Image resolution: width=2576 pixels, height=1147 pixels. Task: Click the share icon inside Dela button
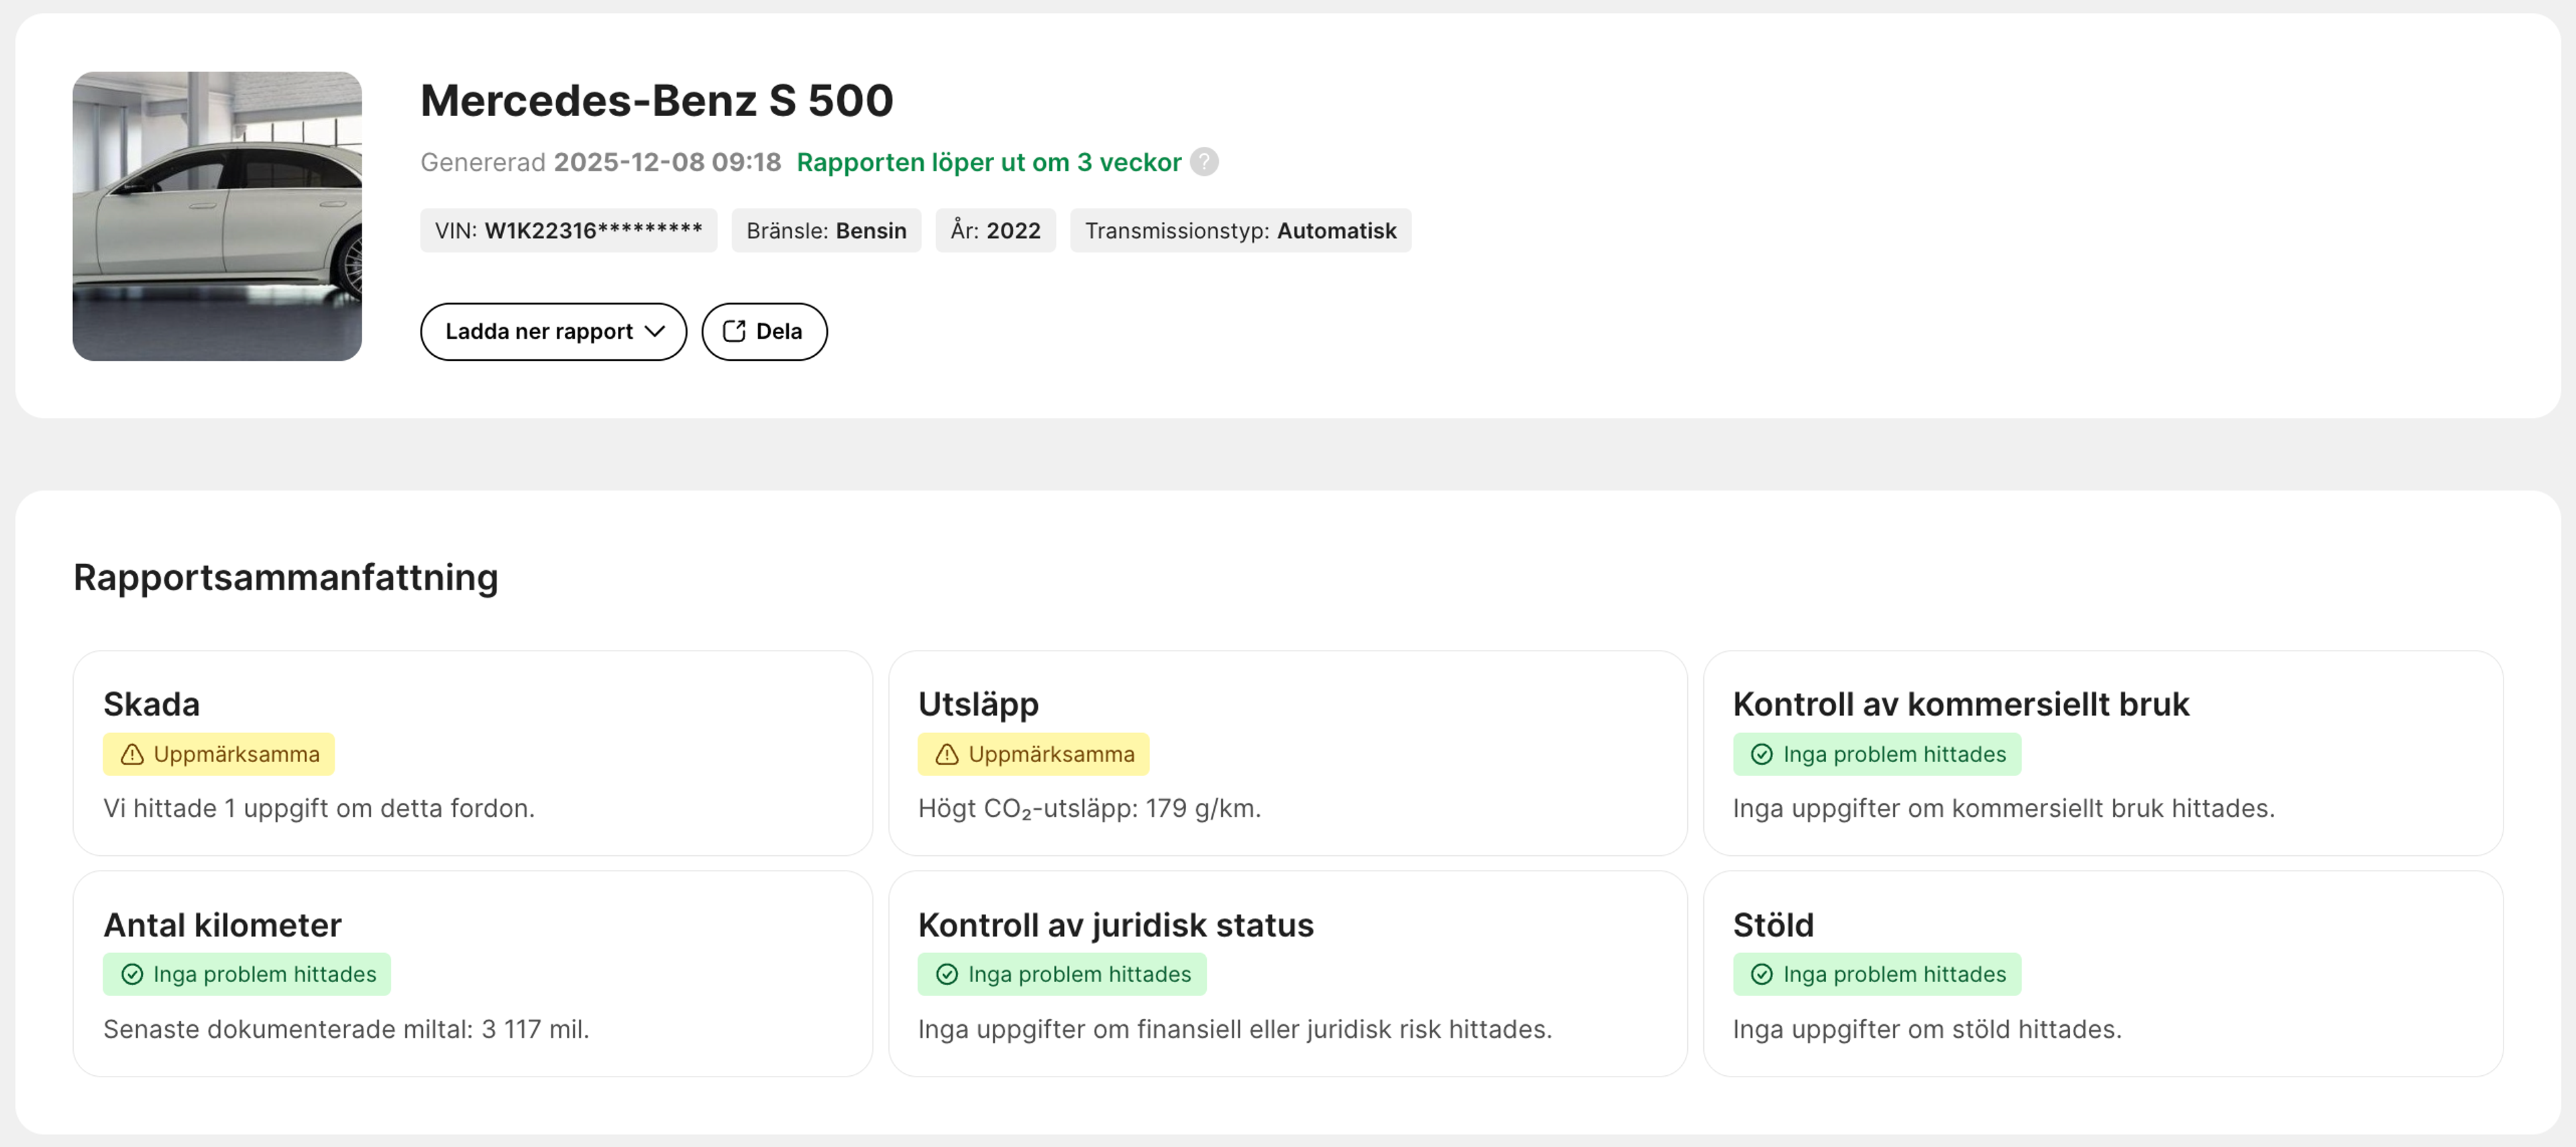click(734, 331)
